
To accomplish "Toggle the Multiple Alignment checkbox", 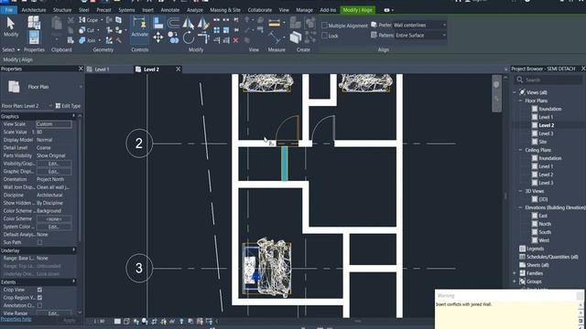I will [324, 26].
